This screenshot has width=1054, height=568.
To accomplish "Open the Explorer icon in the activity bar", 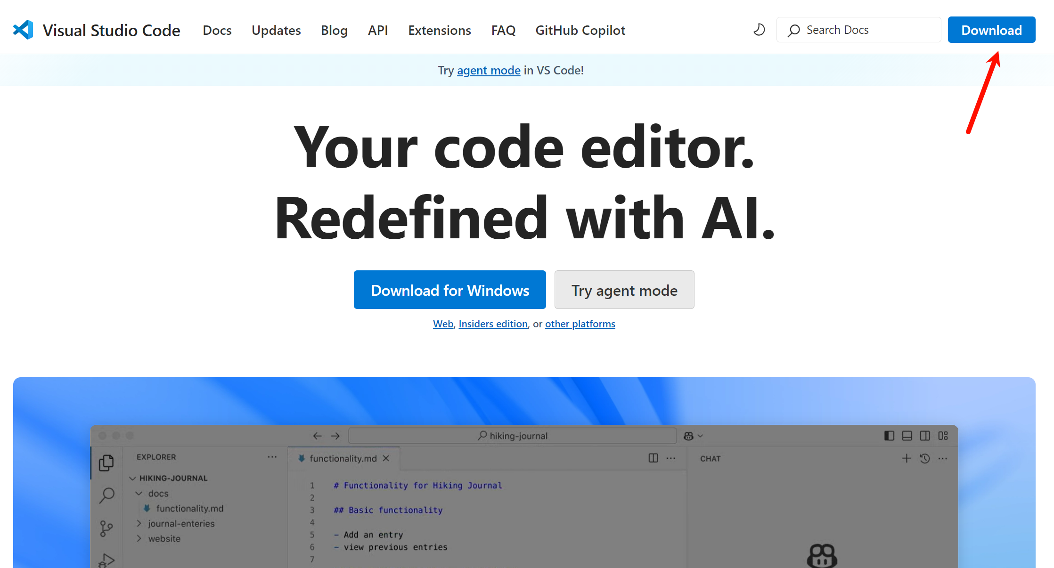I will point(106,463).
